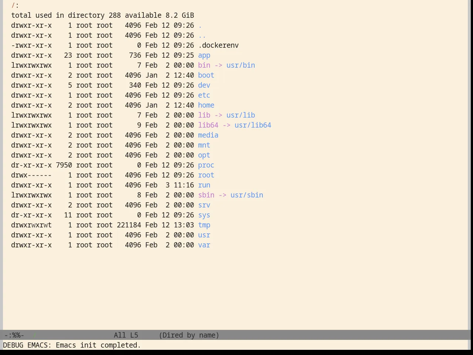The width and height of the screenshot is (473, 355).
Task: Follow the bin symlink name
Action: pyautogui.click(x=204, y=65)
